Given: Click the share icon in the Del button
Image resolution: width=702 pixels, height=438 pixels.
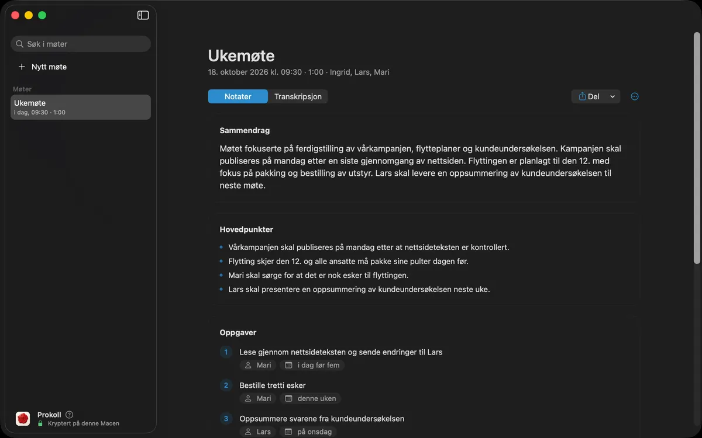Looking at the screenshot, I should click(582, 96).
